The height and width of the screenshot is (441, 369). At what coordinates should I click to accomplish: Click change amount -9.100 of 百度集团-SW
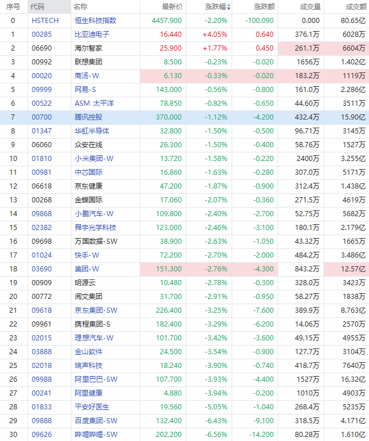click(263, 420)
